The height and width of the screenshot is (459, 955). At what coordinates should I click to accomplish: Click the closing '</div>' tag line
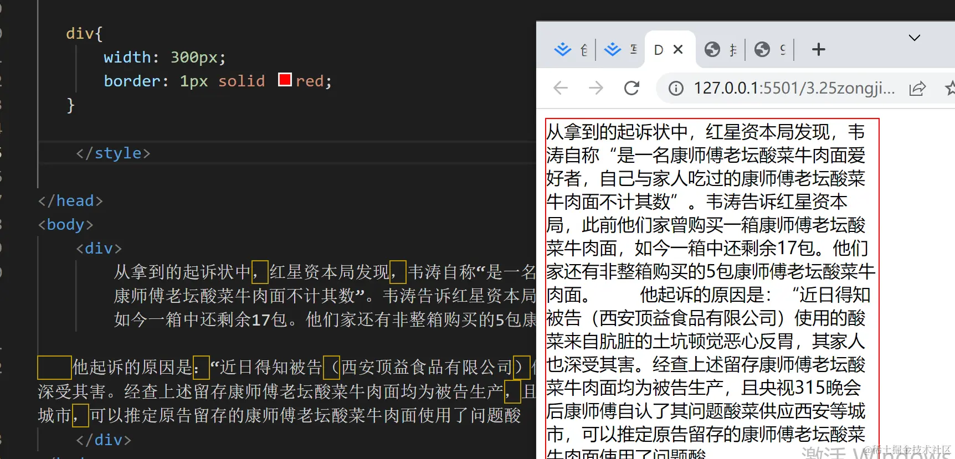(104, 440)
